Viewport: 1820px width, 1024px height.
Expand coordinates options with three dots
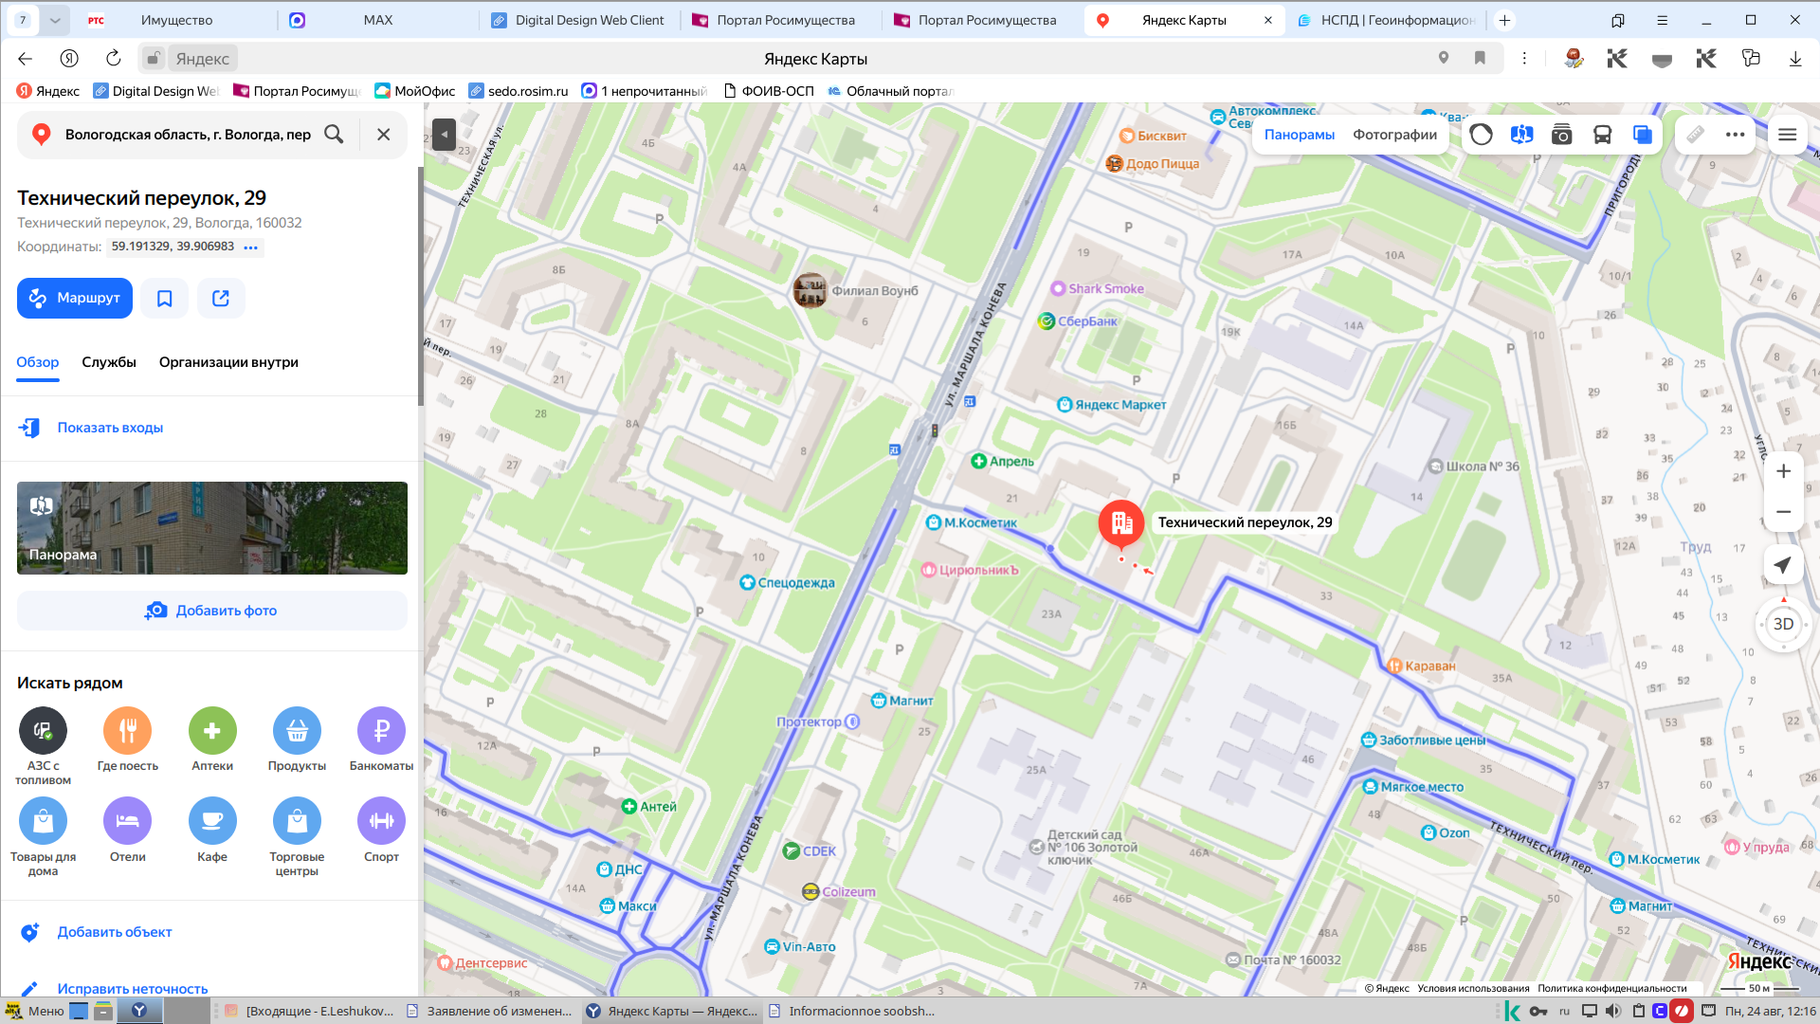pyautogui.click(x=250, y=247)
